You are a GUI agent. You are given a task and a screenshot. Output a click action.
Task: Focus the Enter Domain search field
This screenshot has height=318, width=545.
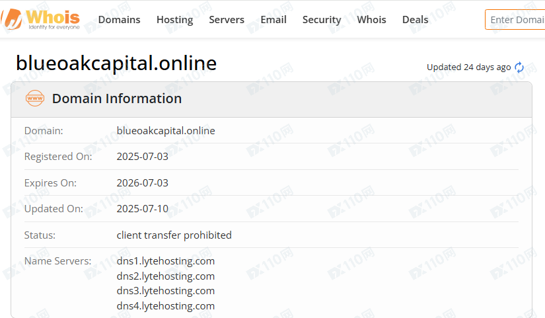click(517, 20)
